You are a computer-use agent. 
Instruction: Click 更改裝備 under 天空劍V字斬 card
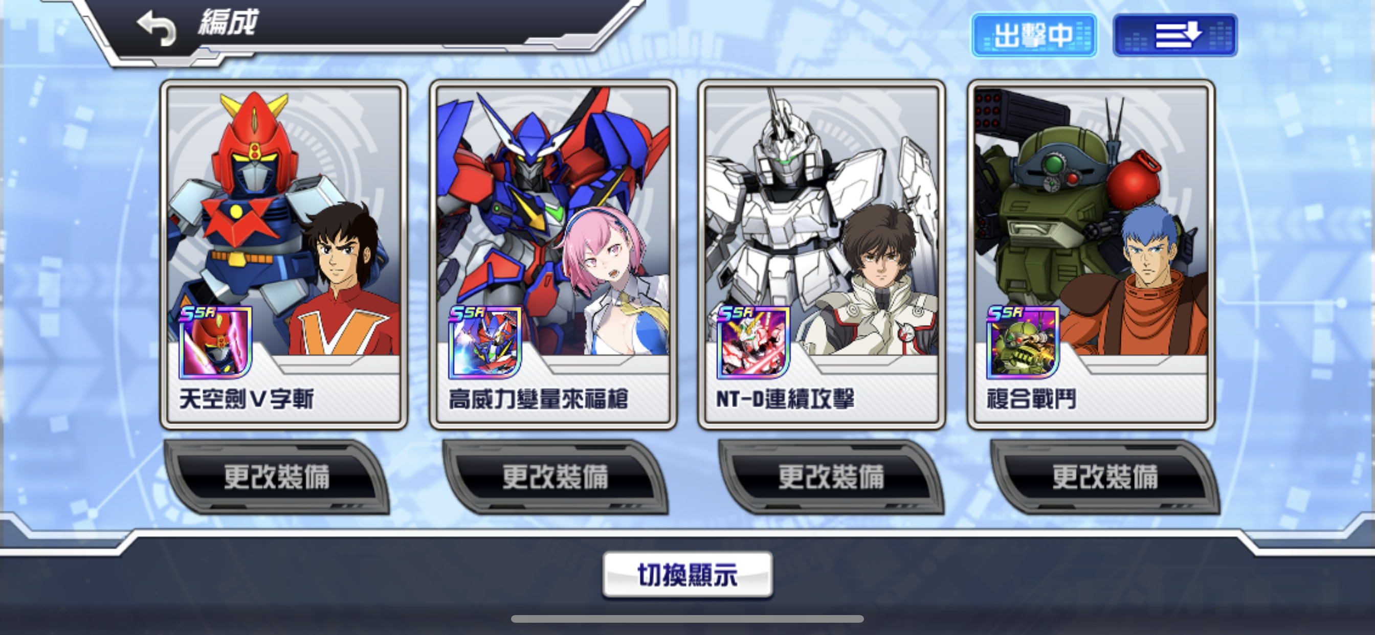(x=277, y=477)
